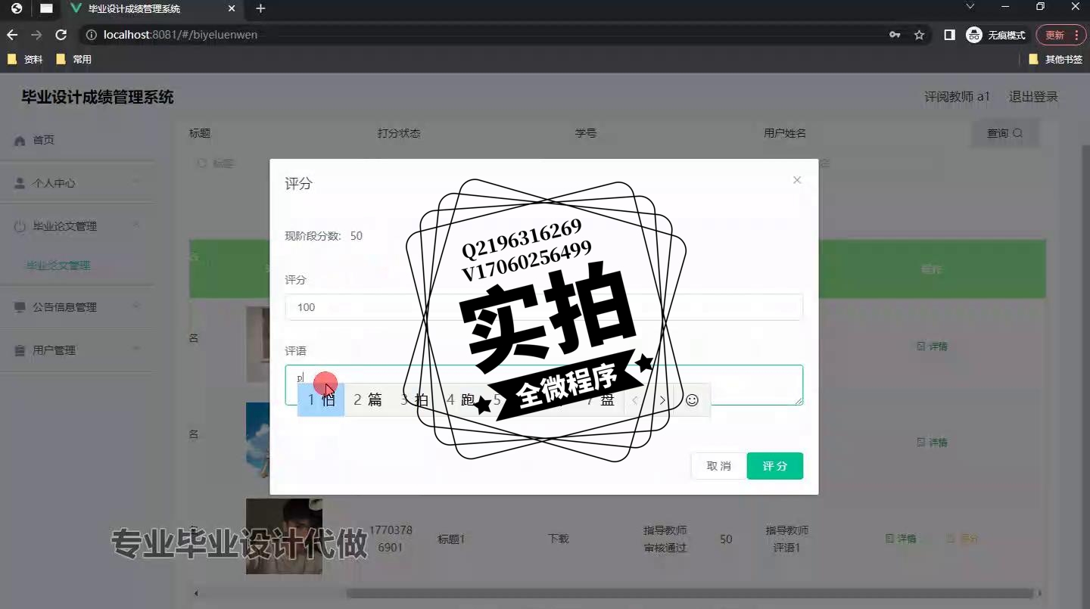Go back using browser back arrow

point(12,35)
